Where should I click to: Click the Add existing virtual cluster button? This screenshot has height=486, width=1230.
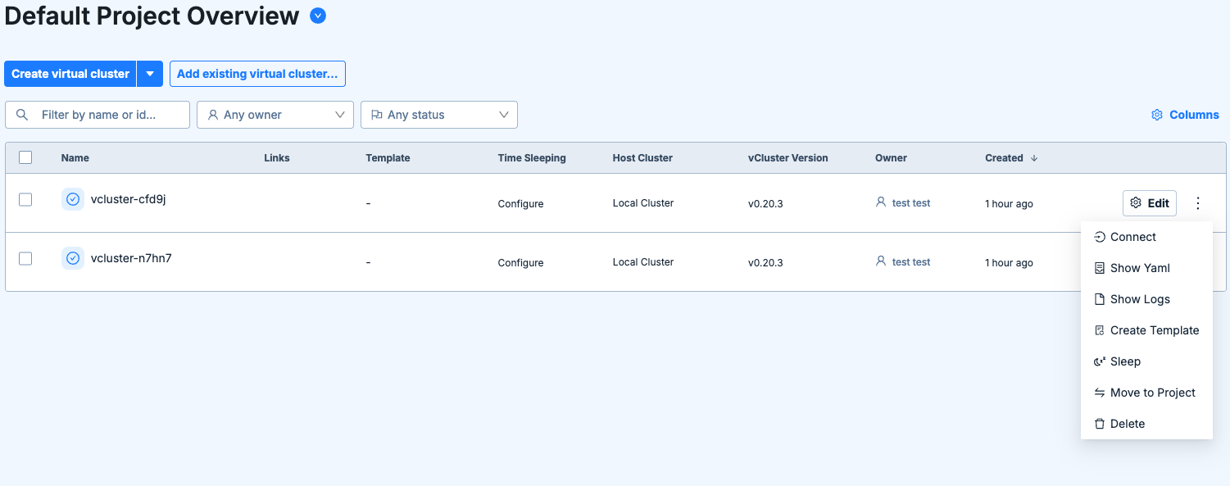[257, 74]
